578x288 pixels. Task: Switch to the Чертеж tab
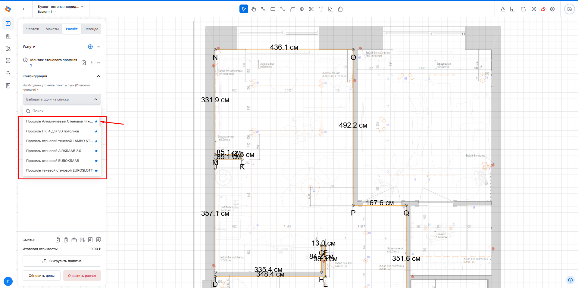(x=33, y=29)
